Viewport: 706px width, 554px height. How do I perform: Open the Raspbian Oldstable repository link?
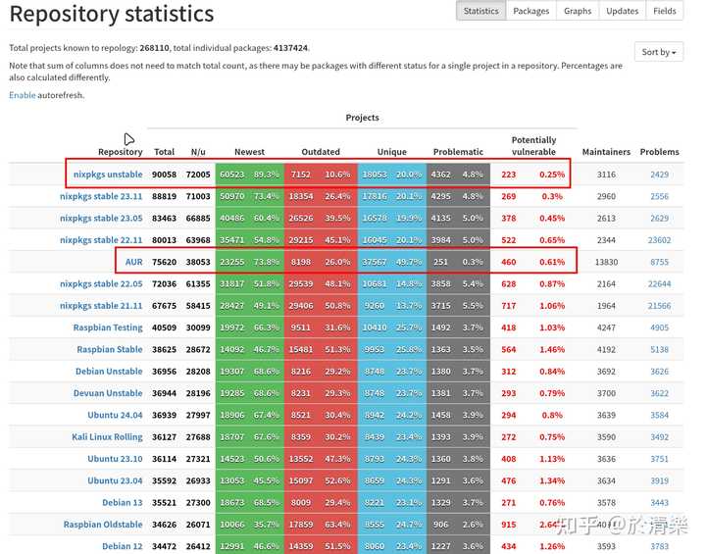(x=103, y=525)
